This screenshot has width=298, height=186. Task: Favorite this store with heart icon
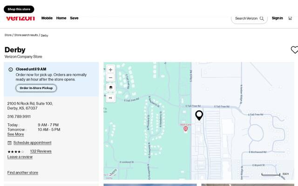pos(294,50)
